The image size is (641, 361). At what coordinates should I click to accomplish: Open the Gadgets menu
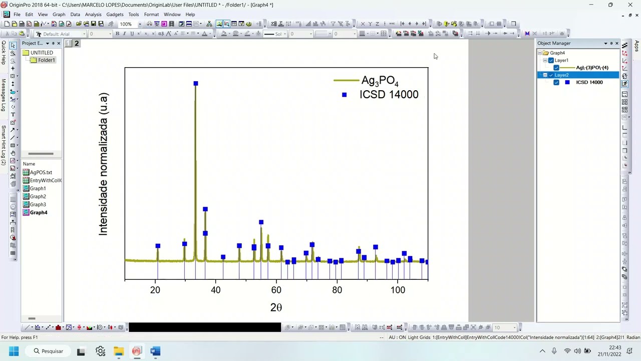pos(115,14)
